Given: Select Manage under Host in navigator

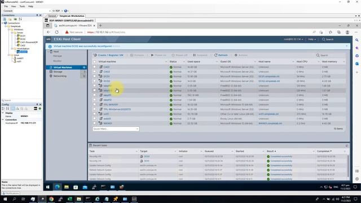Looking at the screenshot, I should coord(58,56).
